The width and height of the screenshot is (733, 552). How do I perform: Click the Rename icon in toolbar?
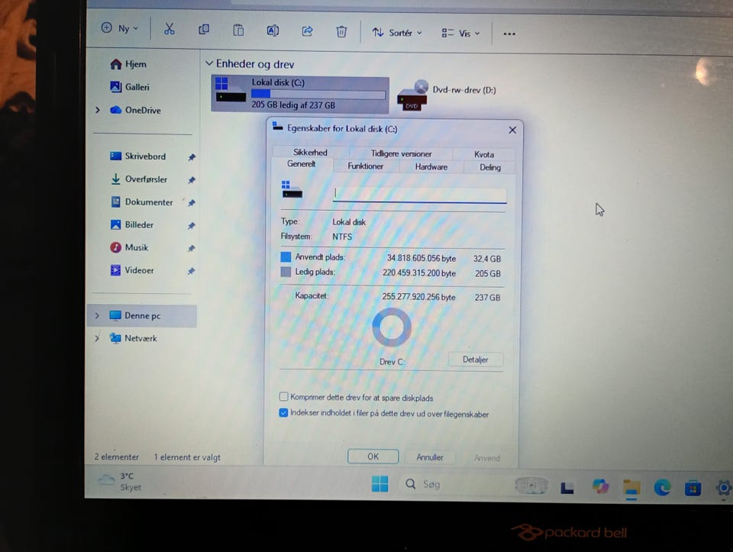273,31
